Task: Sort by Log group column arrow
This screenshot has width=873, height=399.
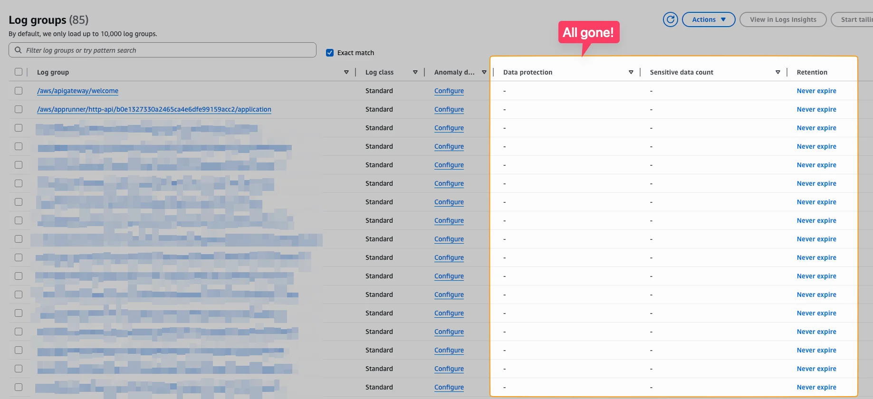Action: tap(346, 72)
